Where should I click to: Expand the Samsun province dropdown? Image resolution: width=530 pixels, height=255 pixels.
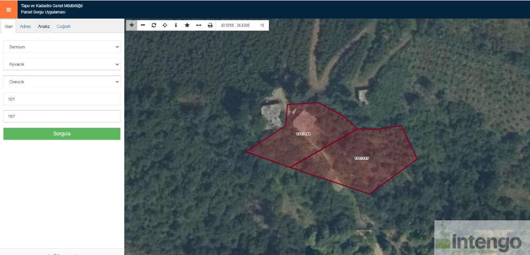pos(62,47)
